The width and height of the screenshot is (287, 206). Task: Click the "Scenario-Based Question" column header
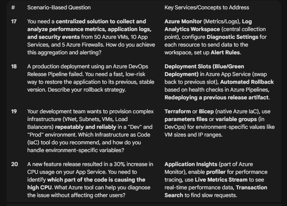59,7
